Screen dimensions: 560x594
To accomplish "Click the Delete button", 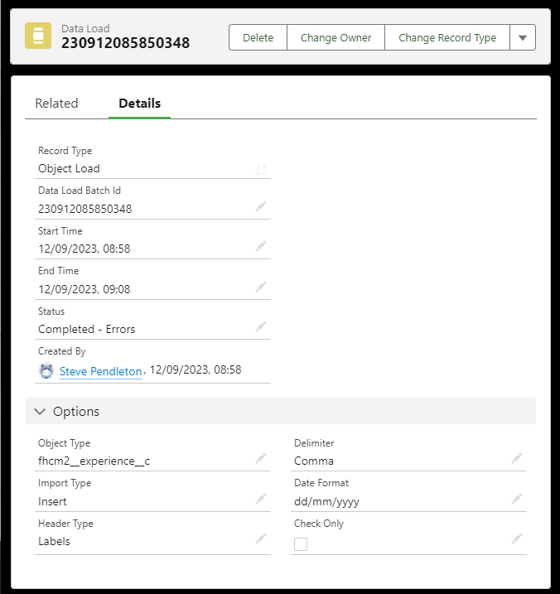I will (x=258, y=38).
